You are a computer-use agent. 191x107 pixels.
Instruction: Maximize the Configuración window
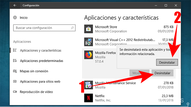pyautogui.click(x=166, y=5)
